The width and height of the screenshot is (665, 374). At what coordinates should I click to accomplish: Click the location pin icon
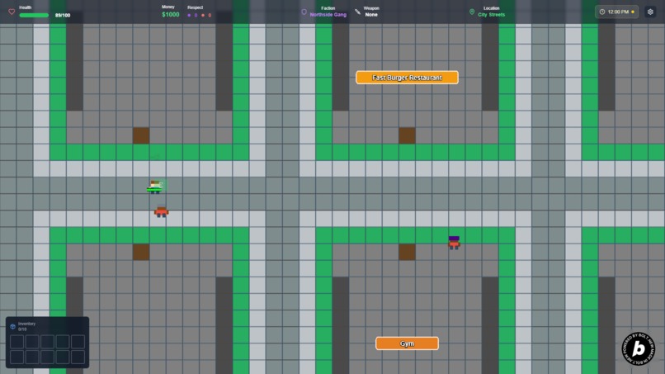click(472, 12)
